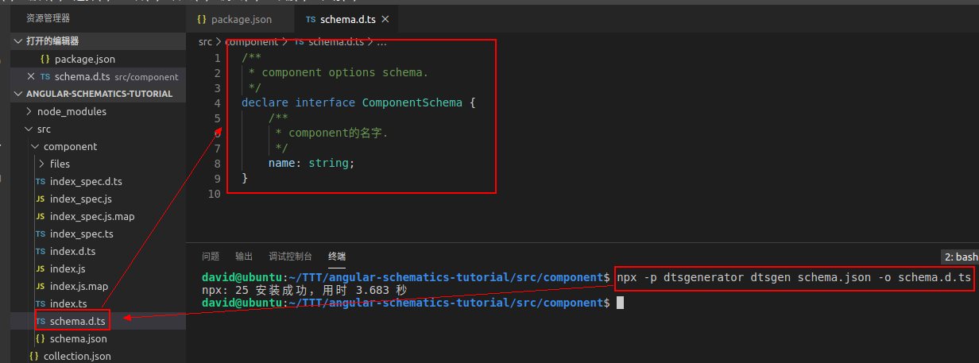Open schema.d.ts in the file tree
Viewport: 979px width, 363px height.
click(x=77, y=321)
